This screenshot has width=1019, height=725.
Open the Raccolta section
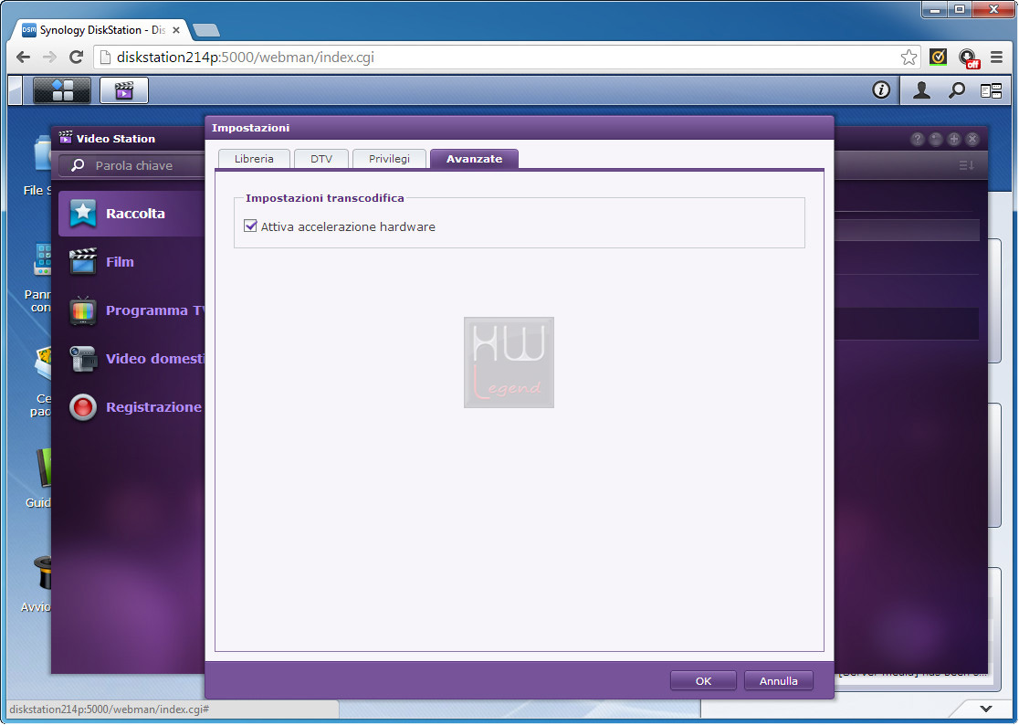pos(131,213)
